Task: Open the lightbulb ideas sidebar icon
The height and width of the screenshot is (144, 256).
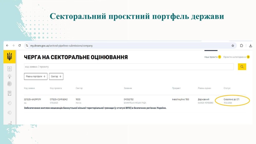Action: click(9, 76)
